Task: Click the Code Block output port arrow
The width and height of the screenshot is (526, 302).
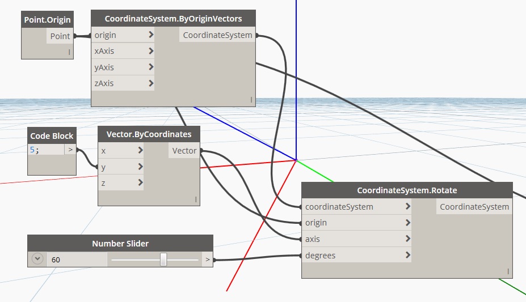Action: point(70,150)
